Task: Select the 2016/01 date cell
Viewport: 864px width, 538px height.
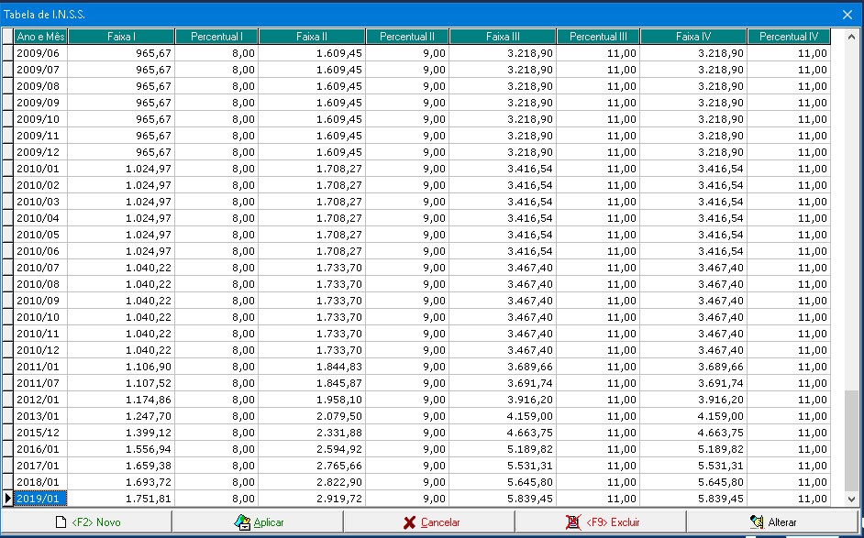Action: pyautogui.click(x=40, y=449)
